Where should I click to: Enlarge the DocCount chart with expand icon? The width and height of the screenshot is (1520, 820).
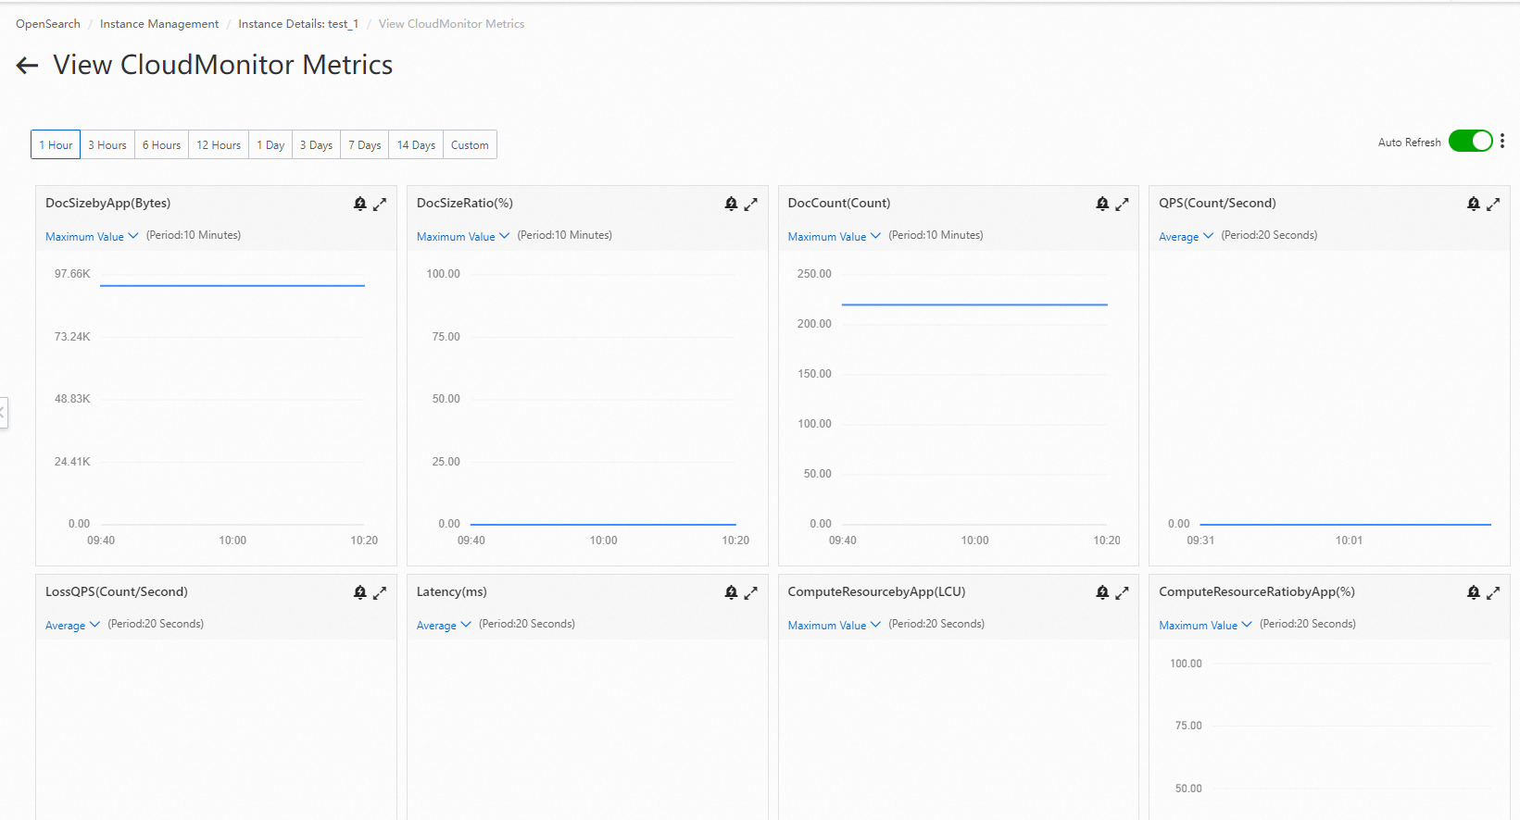[1122, 204]
